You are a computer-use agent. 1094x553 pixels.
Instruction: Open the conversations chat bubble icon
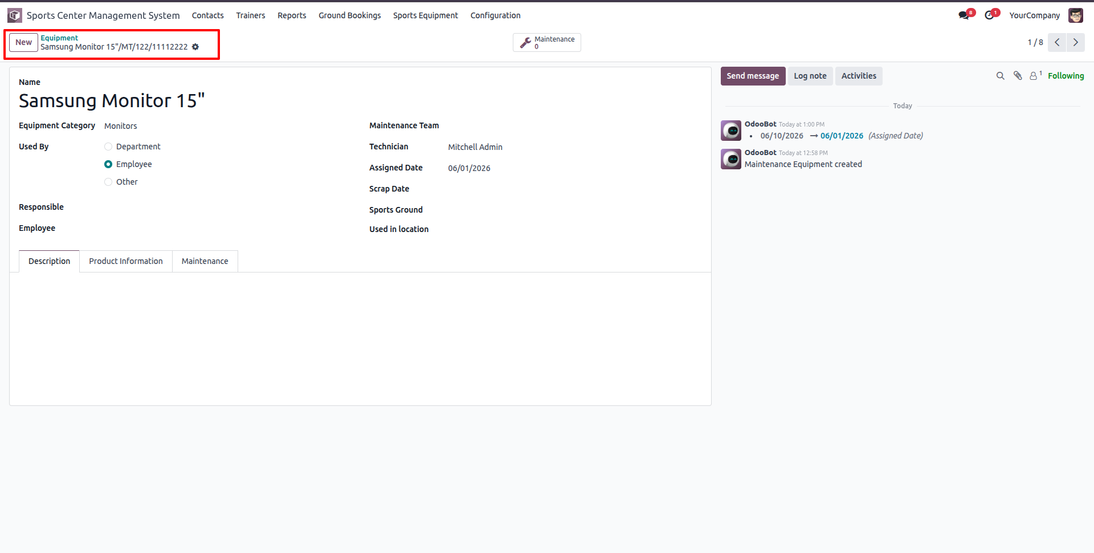964,15
